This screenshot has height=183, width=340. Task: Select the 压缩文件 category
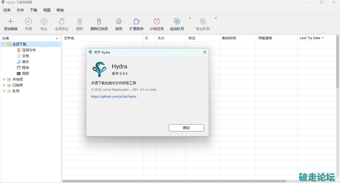click(29, 50)
